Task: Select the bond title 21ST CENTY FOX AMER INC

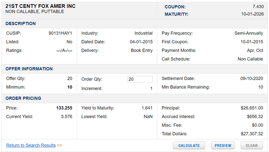Action: pos(40,6)
